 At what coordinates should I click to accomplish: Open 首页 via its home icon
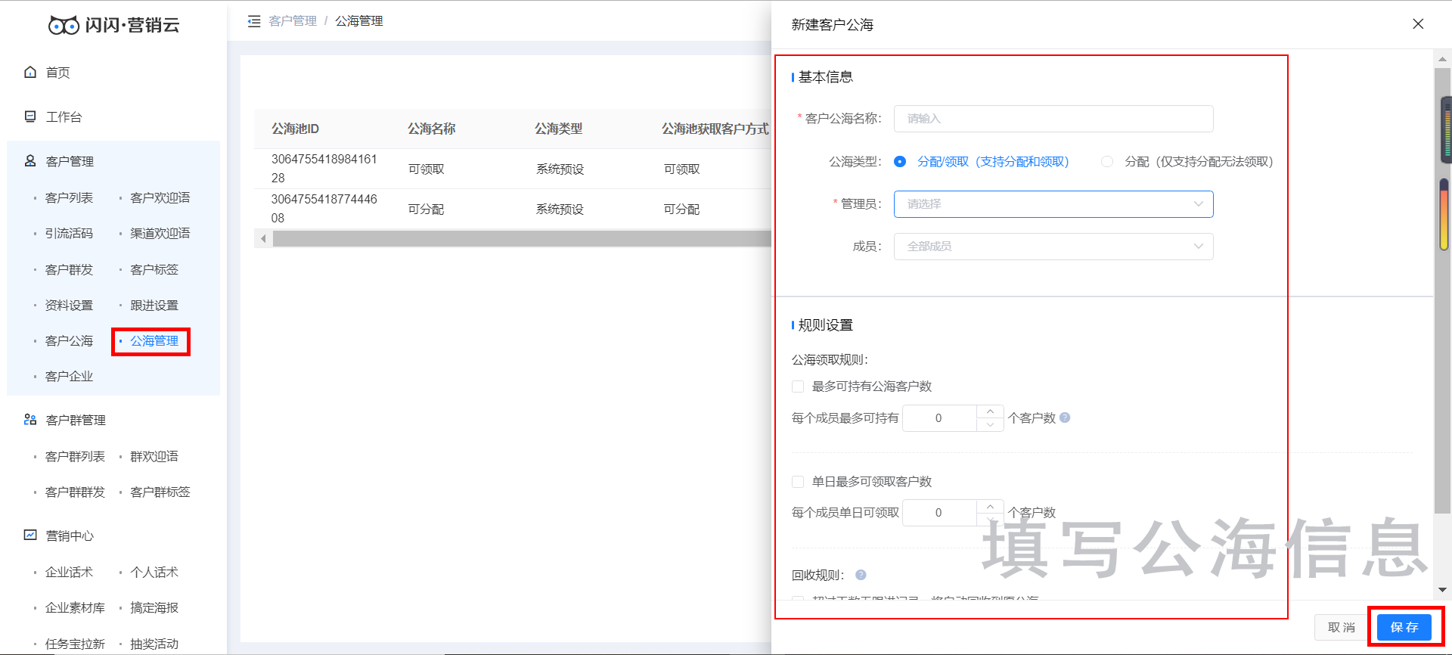(x=30, y=72)
